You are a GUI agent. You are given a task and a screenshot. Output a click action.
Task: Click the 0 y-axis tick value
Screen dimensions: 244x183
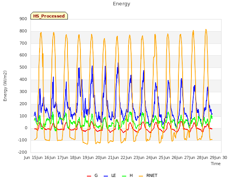point(26,128)
